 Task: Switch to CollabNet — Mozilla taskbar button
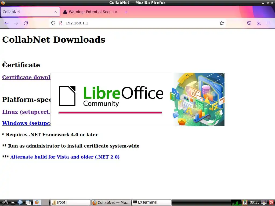(x=111, y=203)
